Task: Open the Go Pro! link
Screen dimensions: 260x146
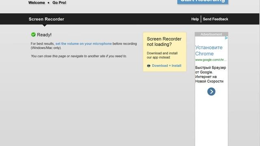Action: pyautogui.click(x=59, y=3)
